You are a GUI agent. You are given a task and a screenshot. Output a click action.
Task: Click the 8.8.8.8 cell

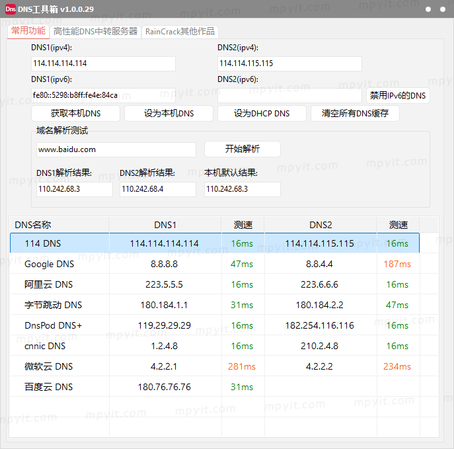164,265
